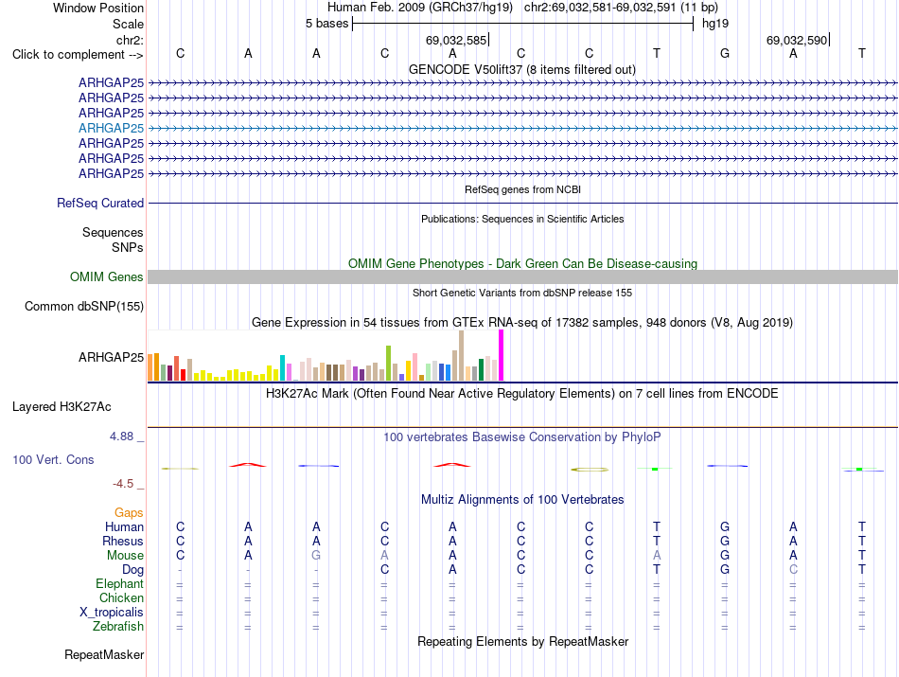Click the RepeatMasker track label
Image resolution: width=899 pixels, height=677 pixels.
(104, 654)
